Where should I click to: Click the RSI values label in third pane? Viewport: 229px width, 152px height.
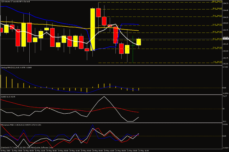(x=8, y=97)
